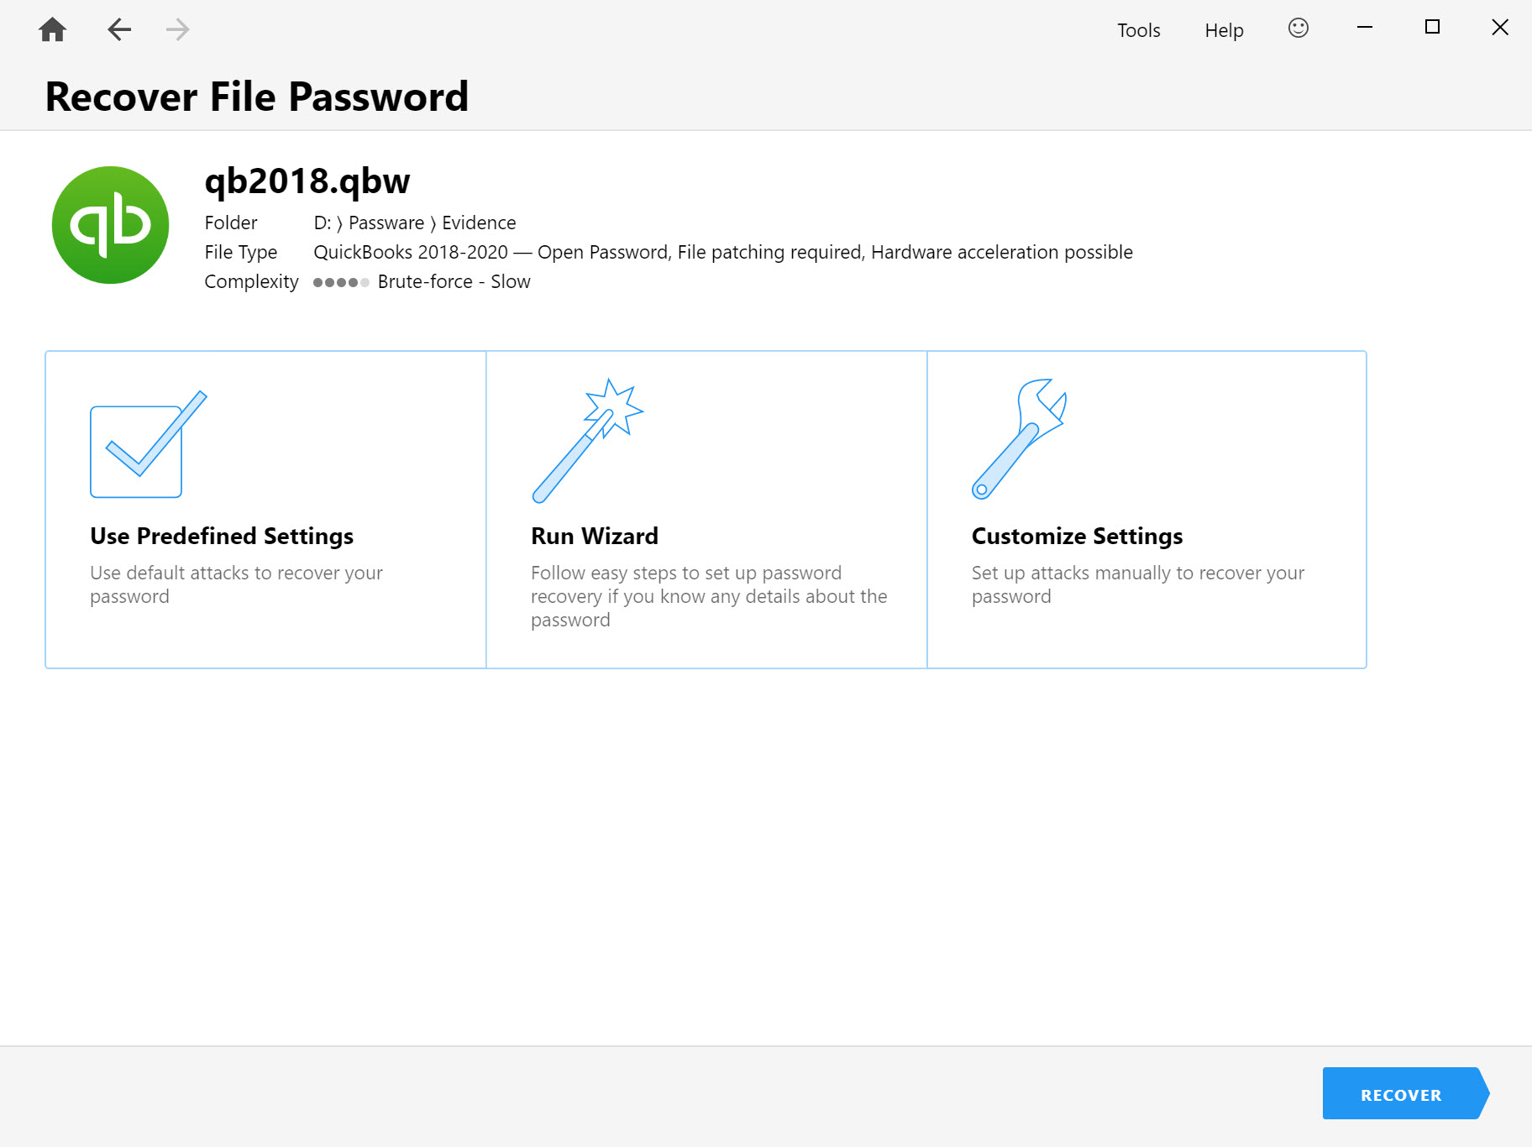Open the Help menu
Image resolution: width=1532 pixels, height=1147 pixels.
pyautogui.click(x=1223, y=30)
